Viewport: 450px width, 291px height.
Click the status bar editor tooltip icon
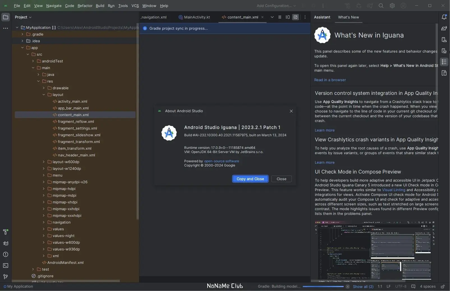413,287
